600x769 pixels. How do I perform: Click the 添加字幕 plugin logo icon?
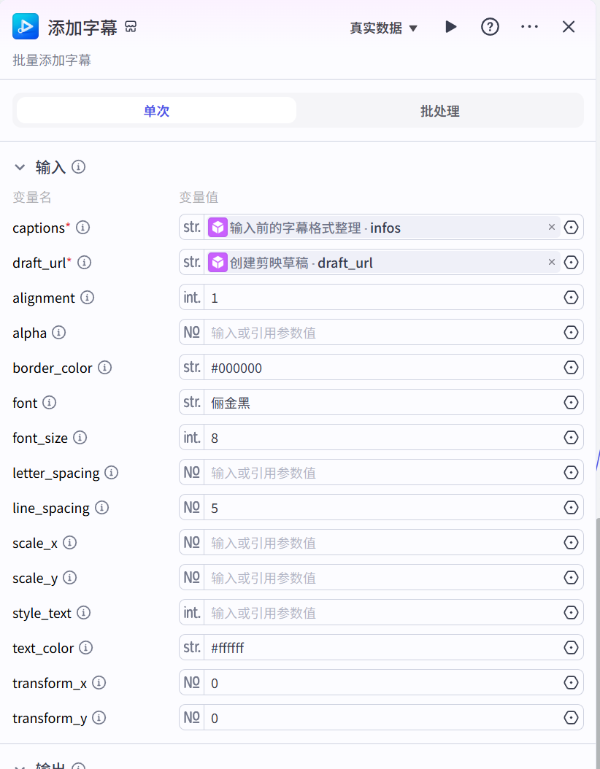click(26, 26)
